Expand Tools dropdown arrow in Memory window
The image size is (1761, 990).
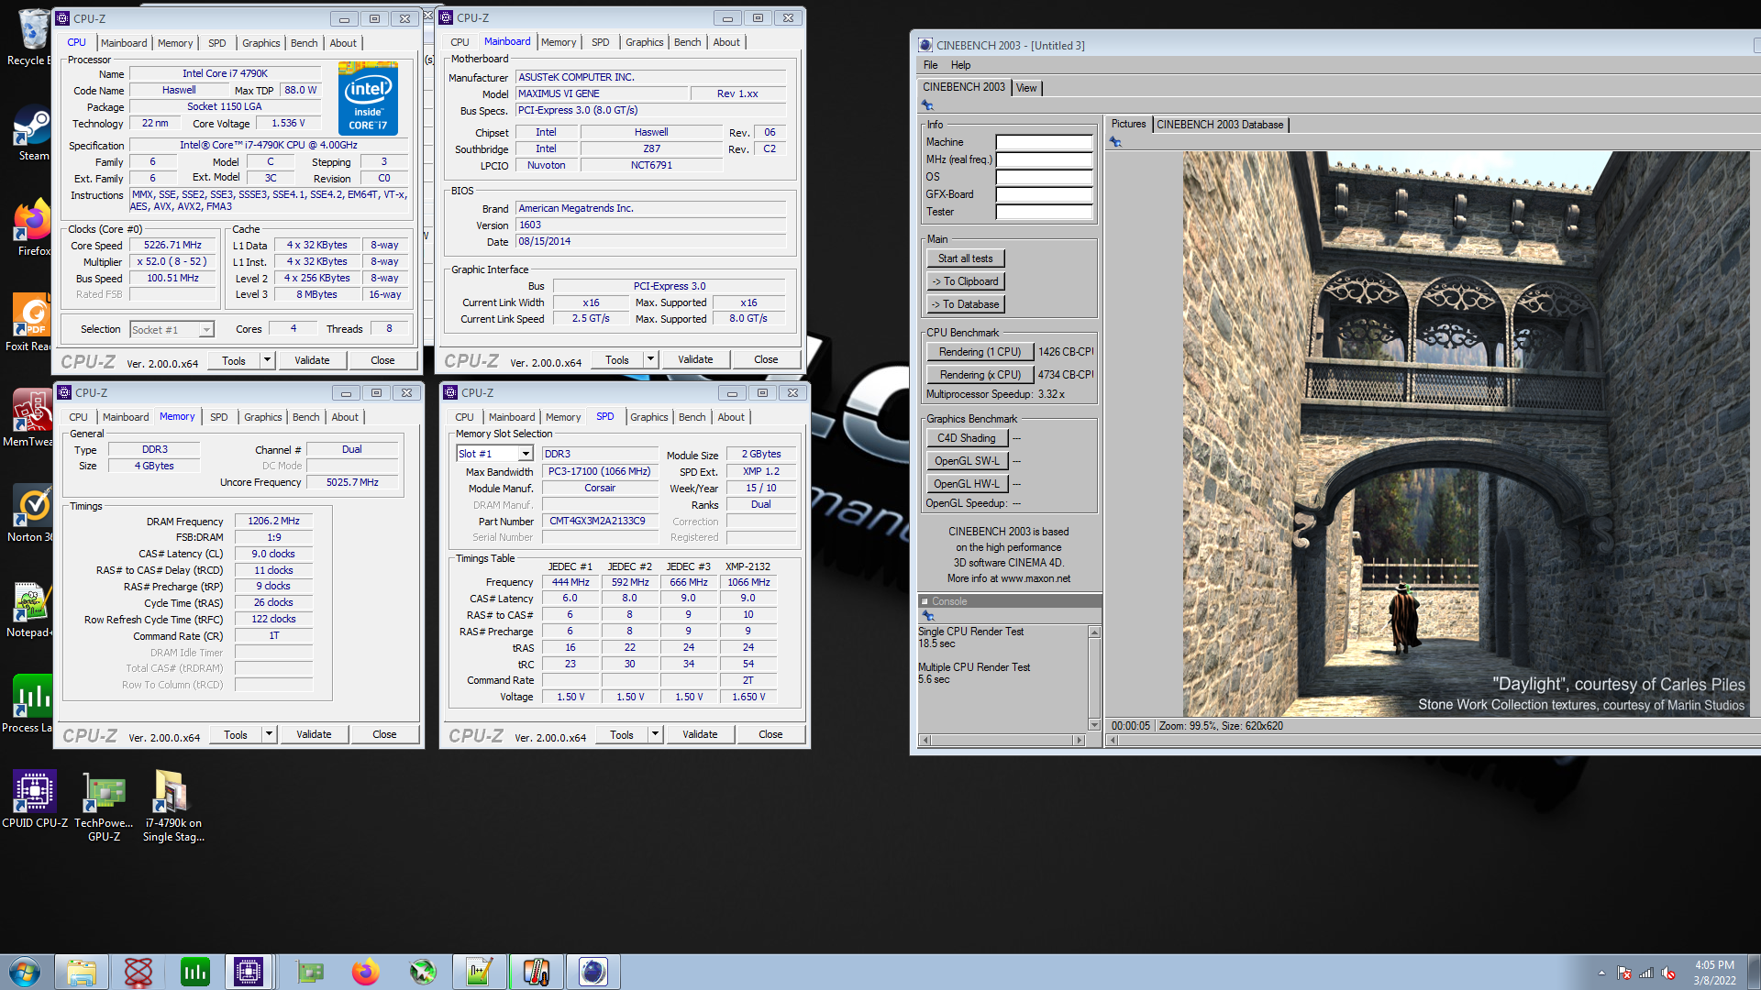[x=269, y=734]
